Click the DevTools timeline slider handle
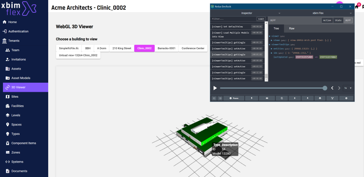Image resolution: width=364 pixels, height=177 pixels. (x=325, y=88)
